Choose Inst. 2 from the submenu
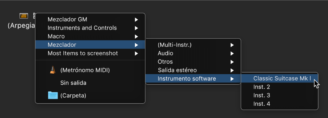The image size is (328, 118). [262, 87]
